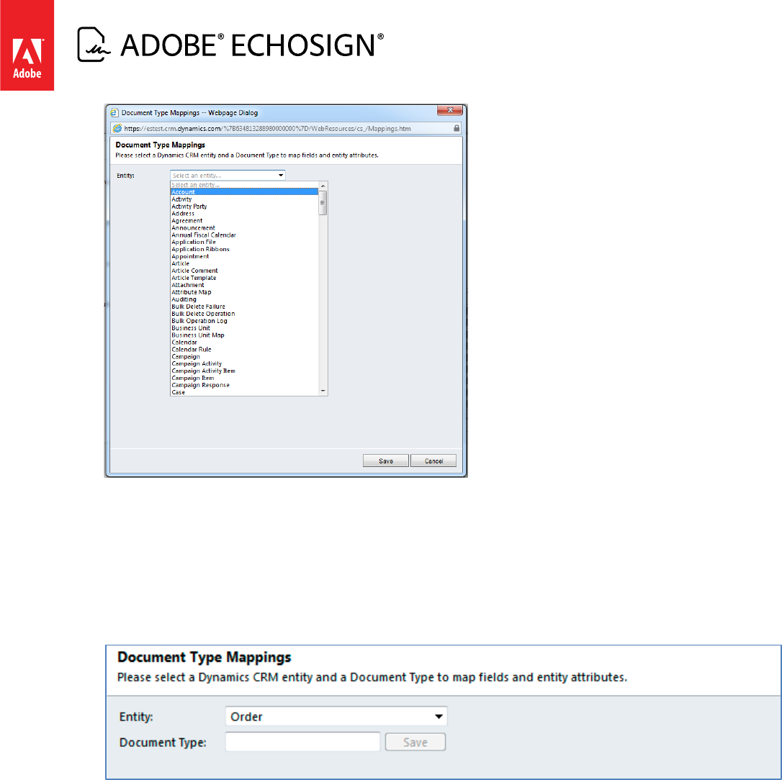The image size is (782, 780).
Task: Select Business Unit Map entity
Action: click(244, 335)
